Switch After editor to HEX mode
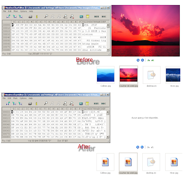Viewport: 183px width, 176px height. pyautogui.click(x=96, y=104)
